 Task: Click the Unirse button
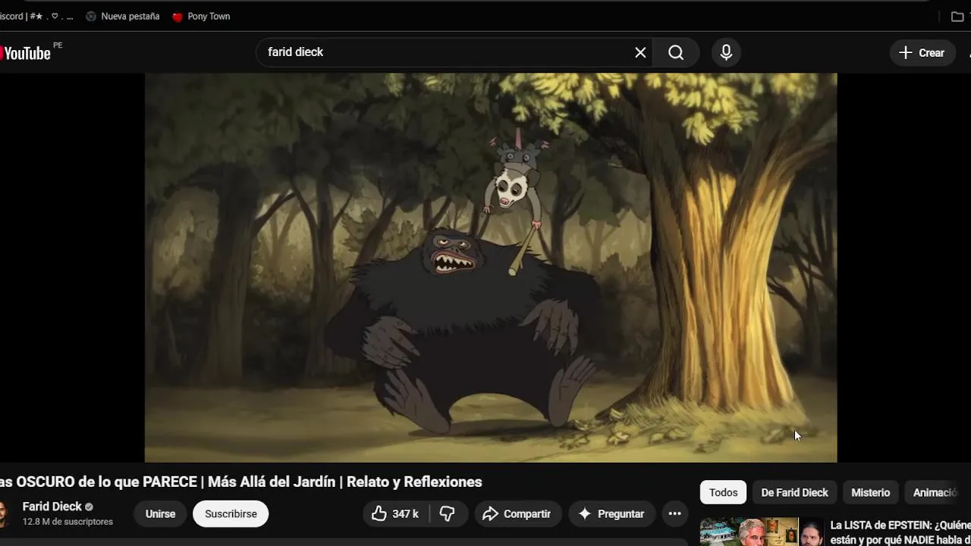pyautogui.click(x=160, y=513)
